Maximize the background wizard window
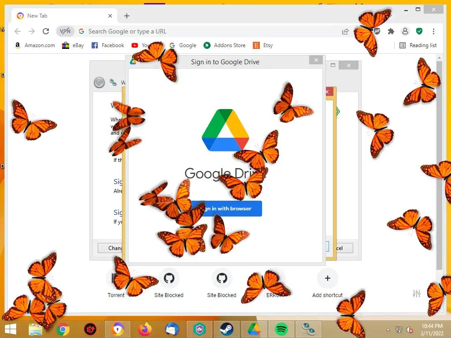The height and width of the screenshot is (338, 451). [333, 65]
